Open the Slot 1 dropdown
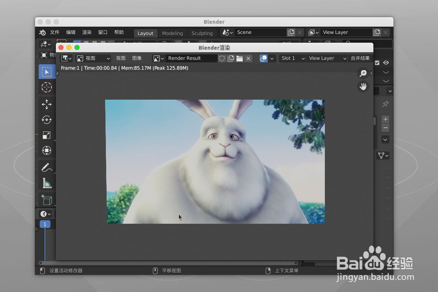 point(292,58)
